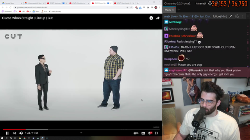
Task: Pause the YouTube video
Action: 7,133
